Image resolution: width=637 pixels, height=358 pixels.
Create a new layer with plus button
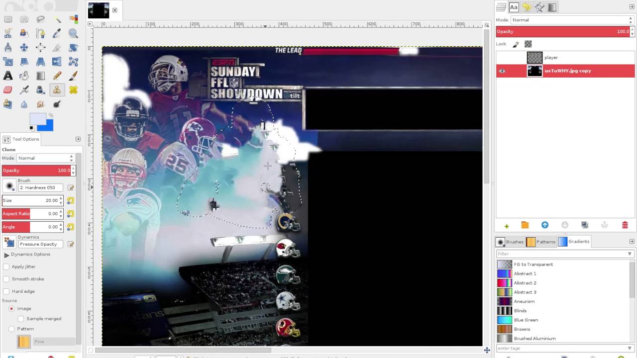tap(507, 225)
